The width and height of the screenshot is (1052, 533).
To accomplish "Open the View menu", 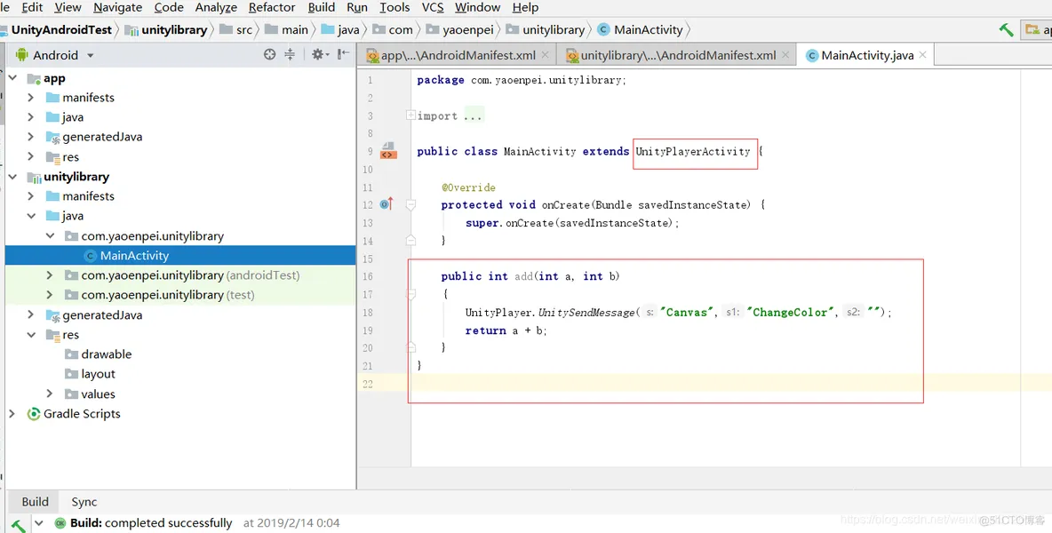I will pyautogui.click(x=68, y=7).
